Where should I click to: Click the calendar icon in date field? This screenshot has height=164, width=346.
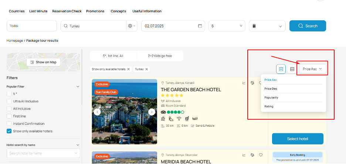coord(200,26)
